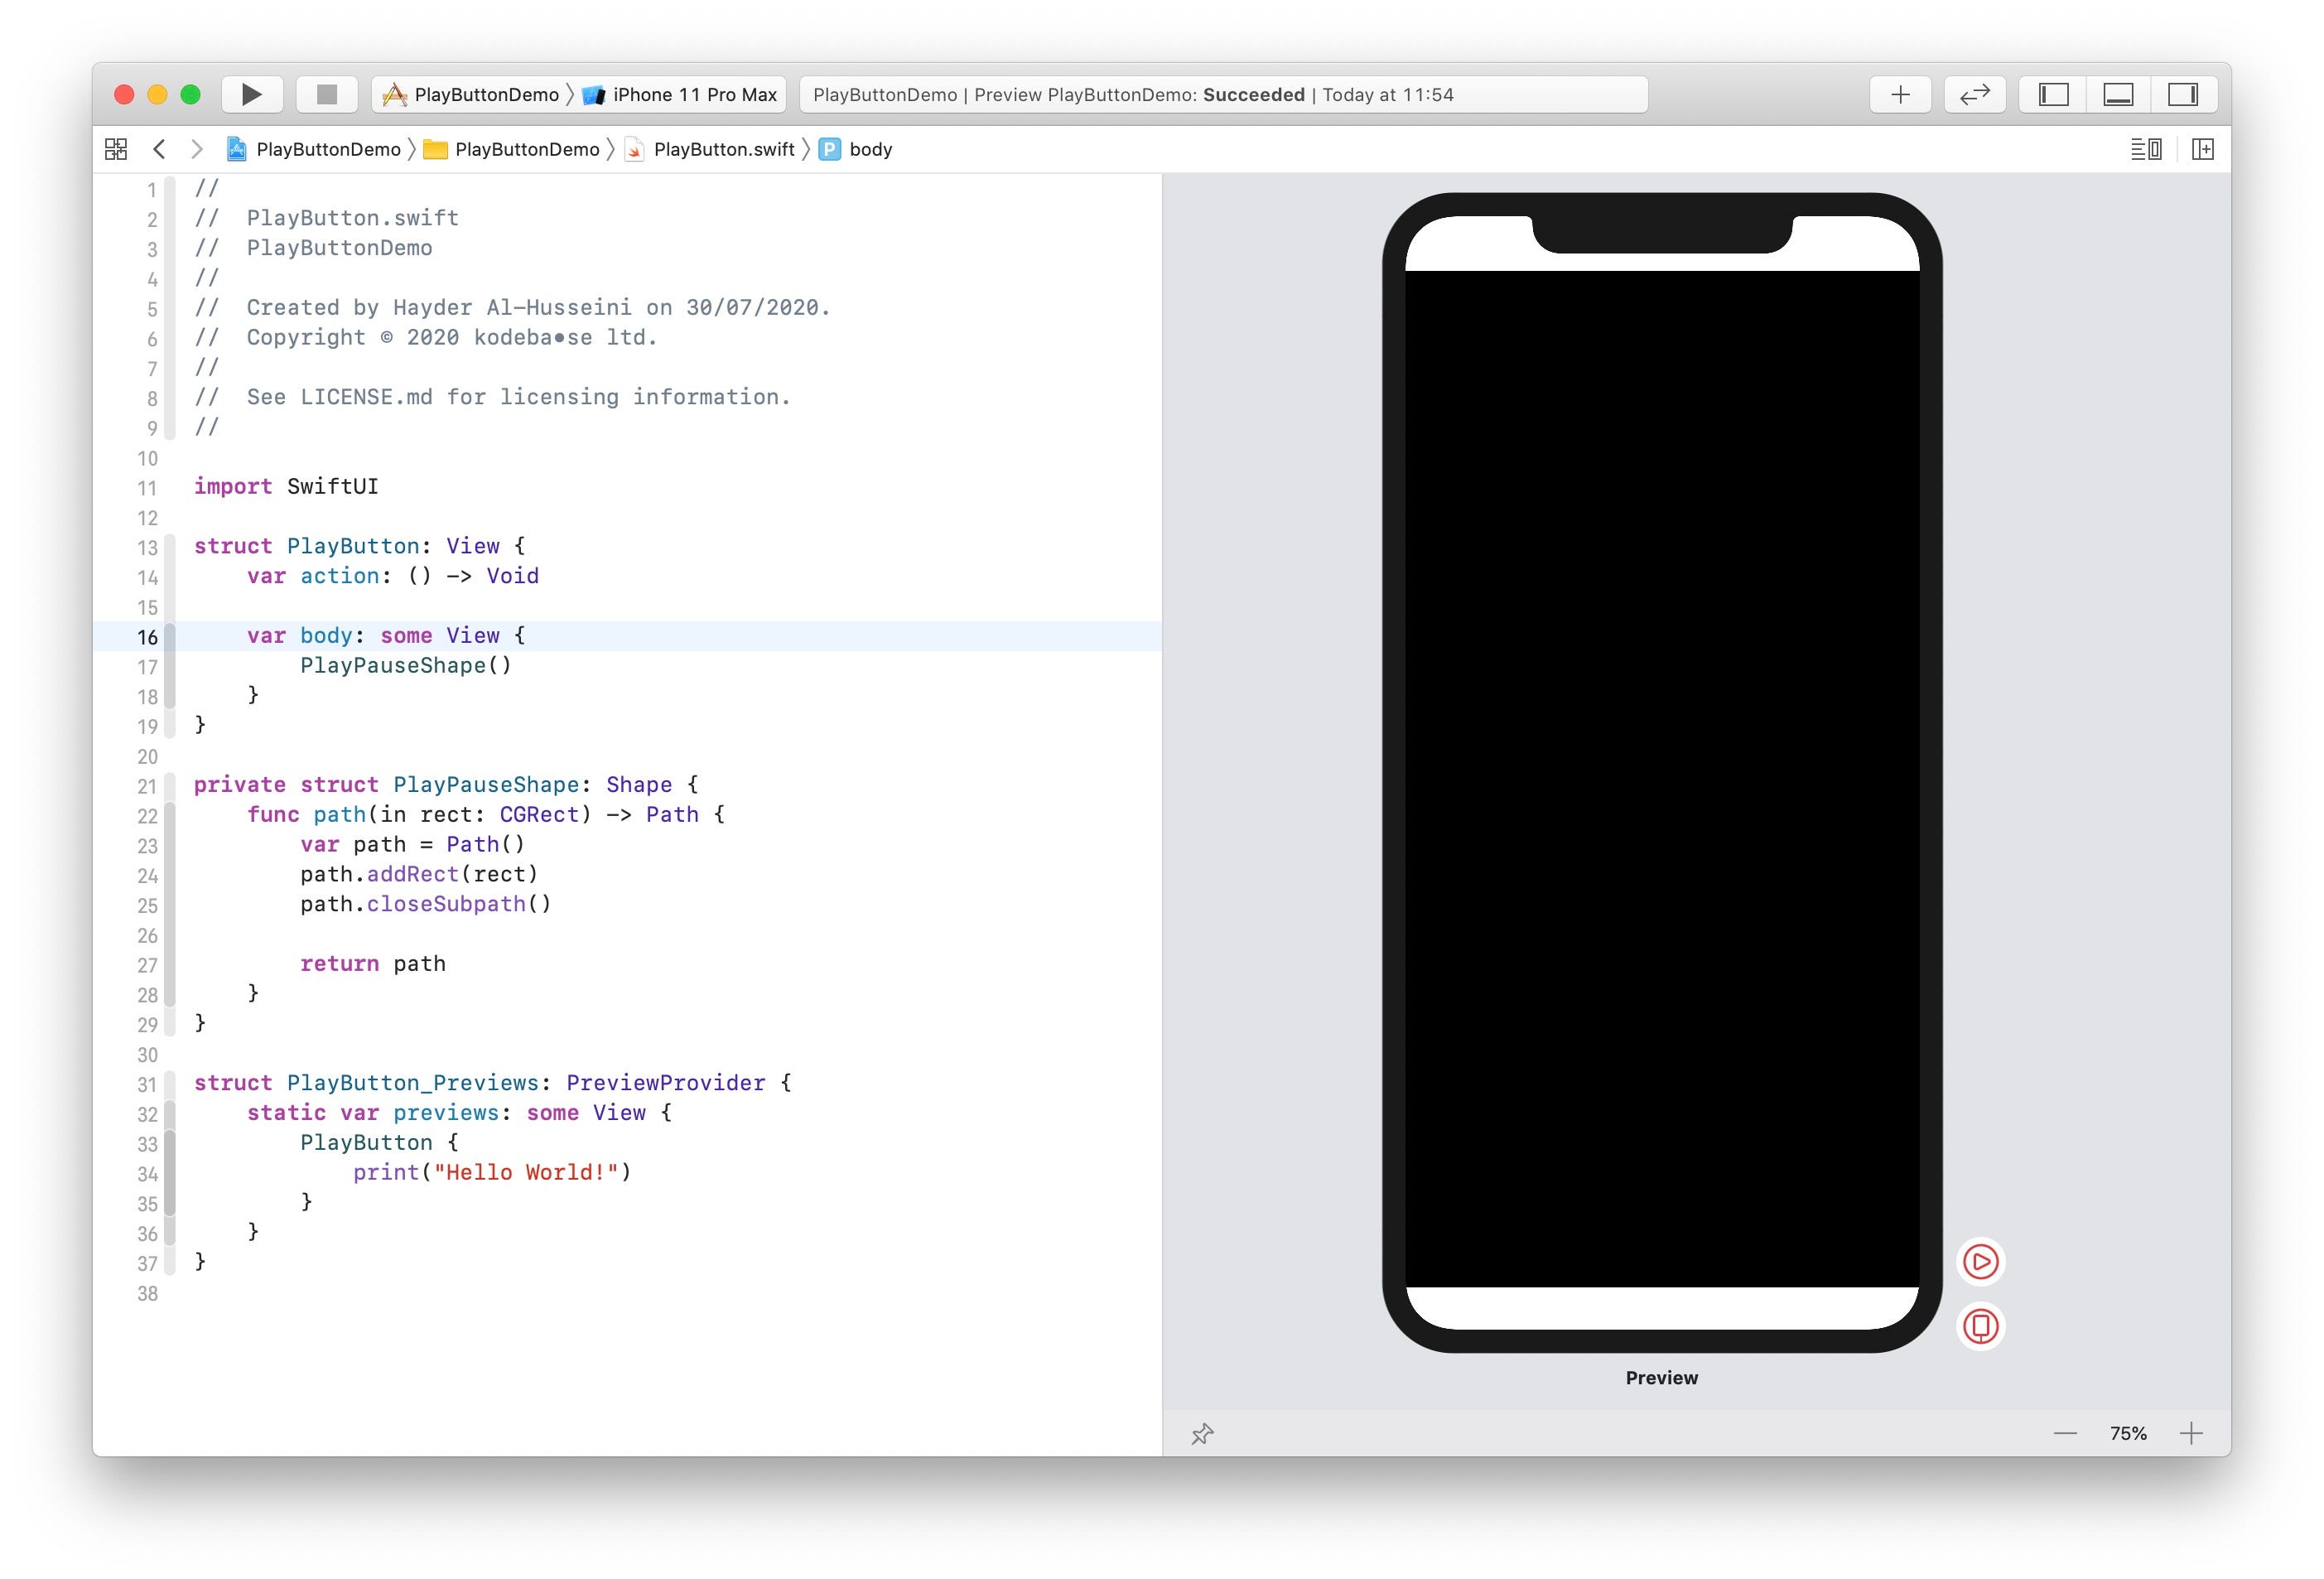Image resolution: width=2324 pixels, height=1579 pixels.
Task: Enter full screen with the green button
Action: (x=190, y=94)
